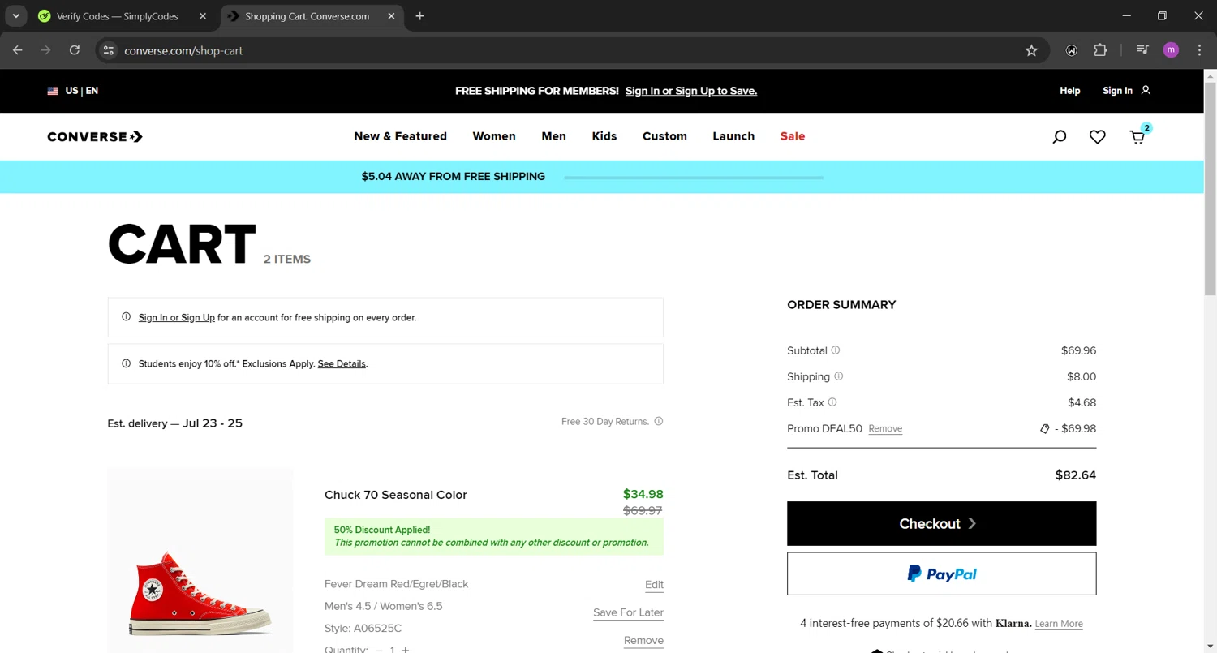Screen dimensions: 1217x653
Task: Open the wishlist heart icon
Action: click(x=1098, y=137)
